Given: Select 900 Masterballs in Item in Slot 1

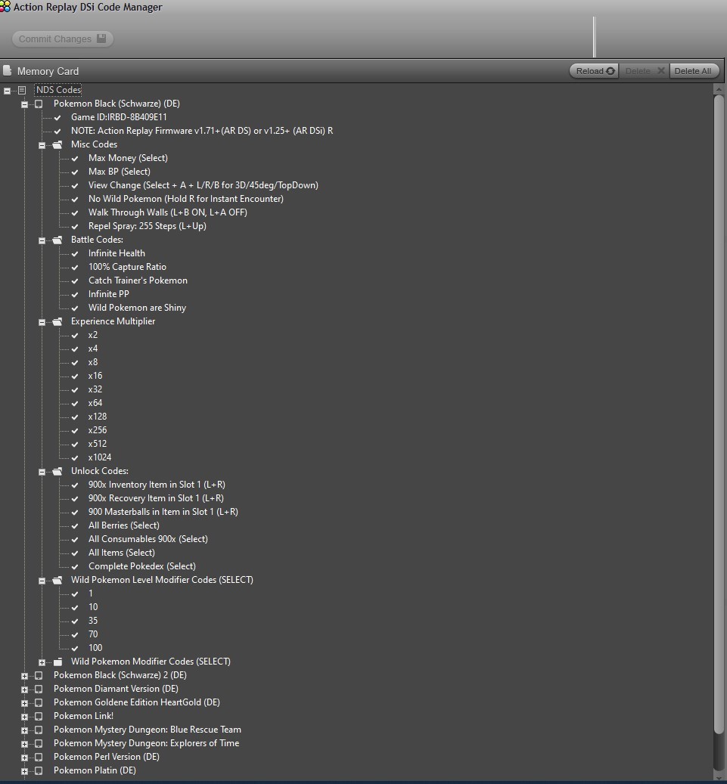Looking at the screenshot, I should (x=163, y=512).
